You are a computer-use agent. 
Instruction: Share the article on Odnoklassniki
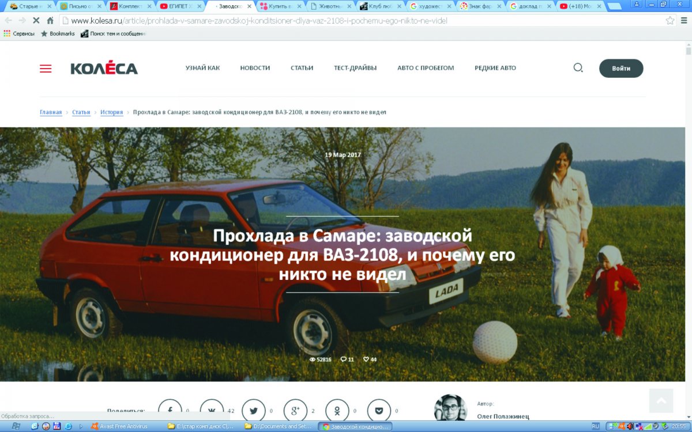click(x=337, y=411)
